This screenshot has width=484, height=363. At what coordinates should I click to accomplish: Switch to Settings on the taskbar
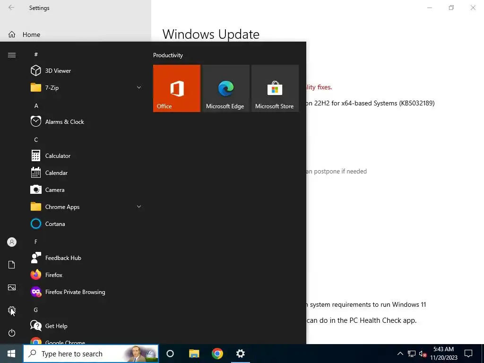241,354
